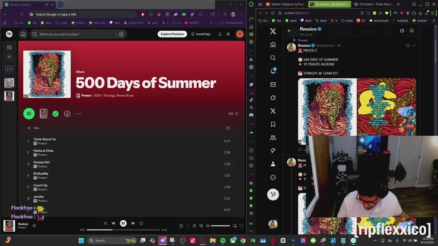The width and height of the screenshot is (438, 246).
Task: Compose new post on X
Action: point(273,194)
